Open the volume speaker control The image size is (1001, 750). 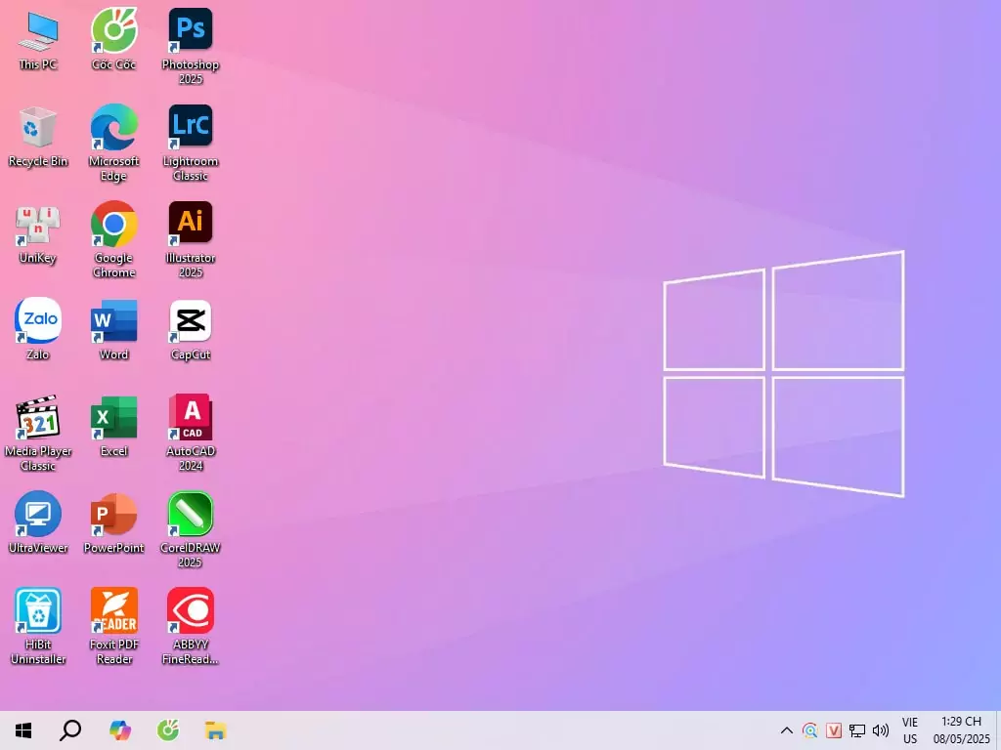(881, 730)
